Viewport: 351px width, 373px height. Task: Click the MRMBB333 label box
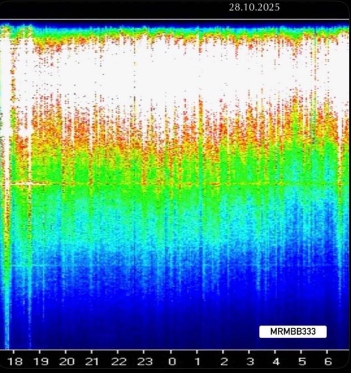(293, 331)
